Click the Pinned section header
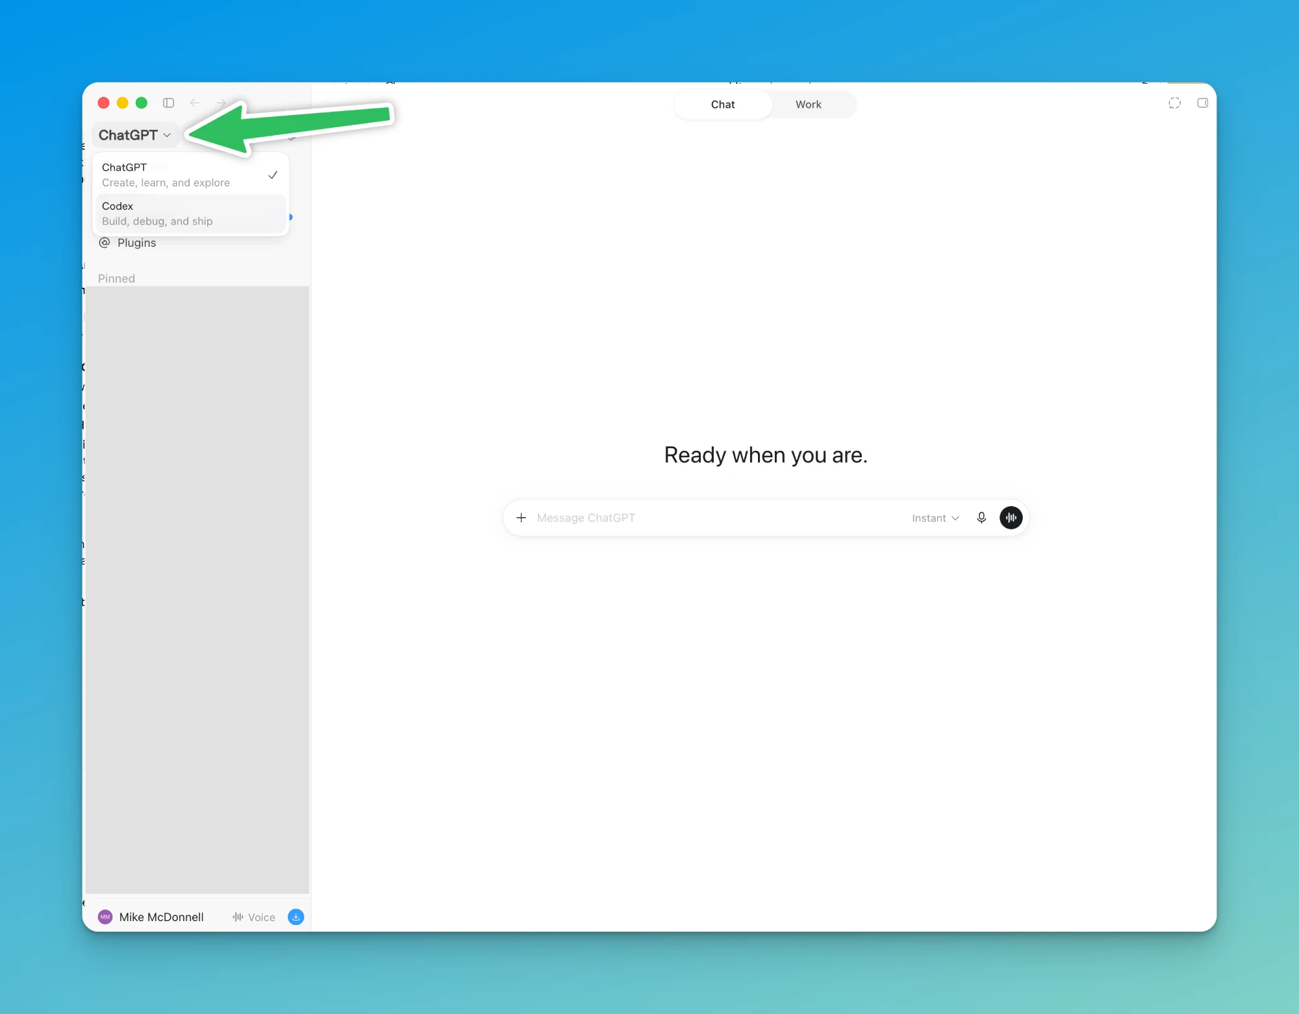The image size is (1299, 1014). (x=117, y=279)
